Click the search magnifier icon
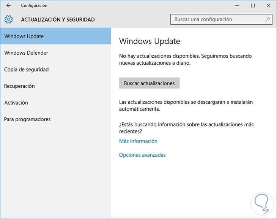 [x=268, y=19]
